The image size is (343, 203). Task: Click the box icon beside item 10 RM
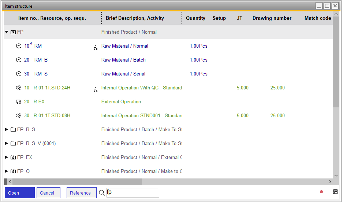(19, 46)
